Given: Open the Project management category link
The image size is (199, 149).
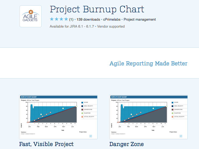Looking at the screenshot, I should pyautogui.click(x=140, y=20).
